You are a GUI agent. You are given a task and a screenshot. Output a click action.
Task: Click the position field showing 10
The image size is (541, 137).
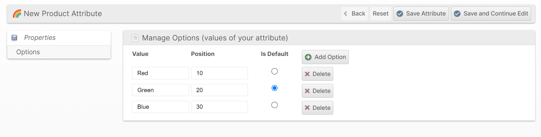(x=219, y=73)
